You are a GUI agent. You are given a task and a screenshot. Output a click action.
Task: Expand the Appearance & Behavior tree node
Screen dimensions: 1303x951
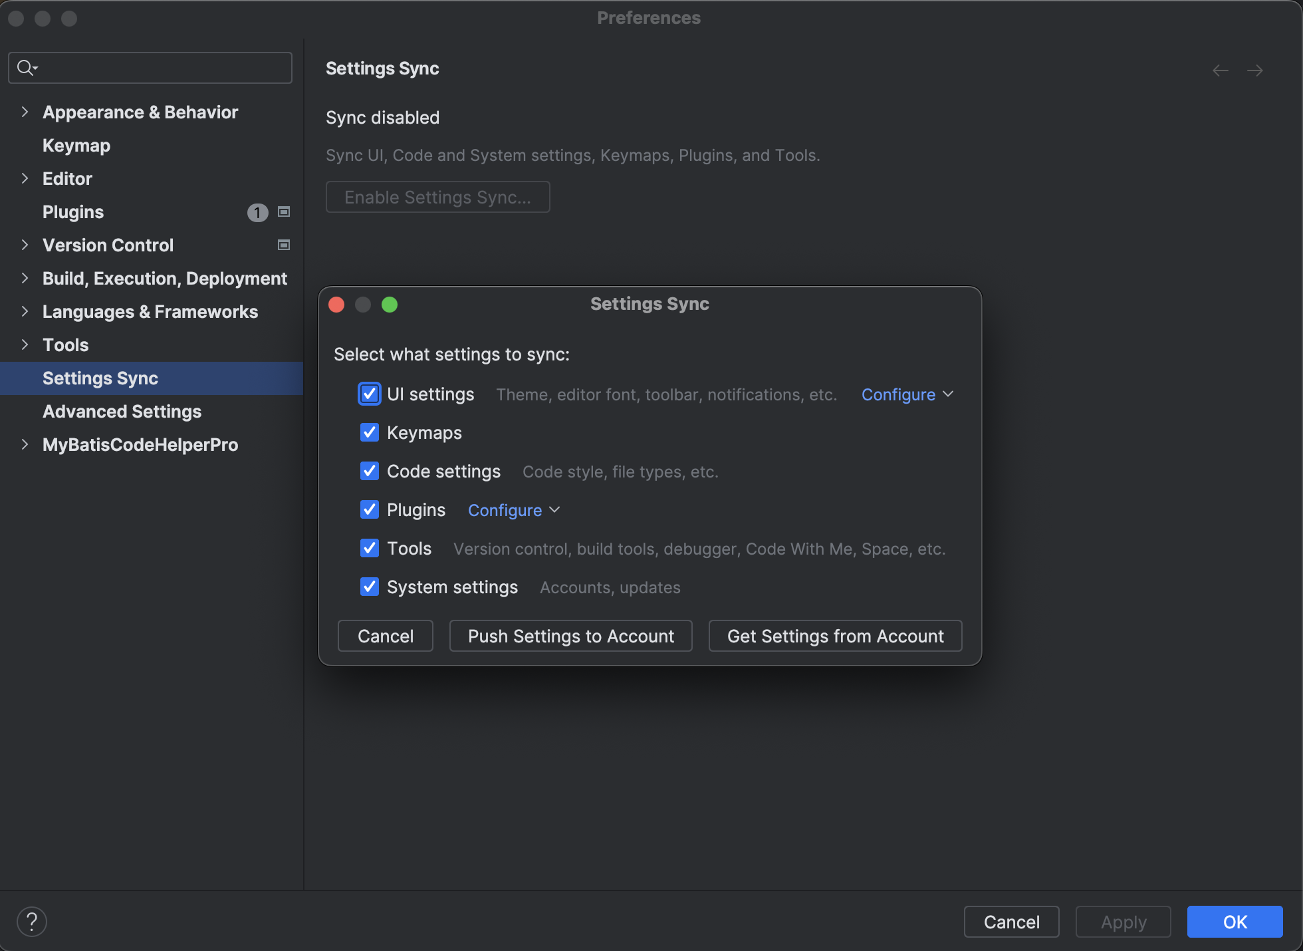tap(25, 112)
